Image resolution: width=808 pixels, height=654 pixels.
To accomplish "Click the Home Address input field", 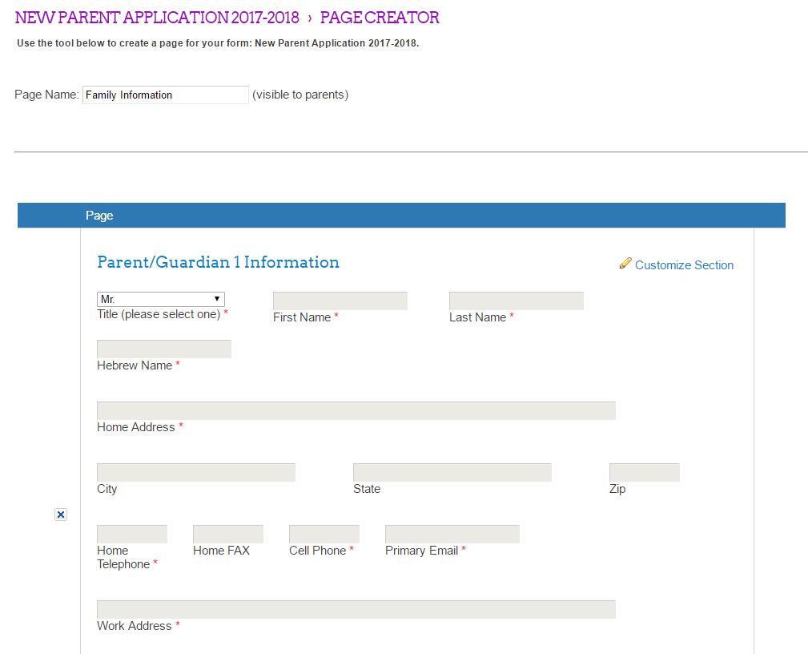I will (x=356, y=411).
